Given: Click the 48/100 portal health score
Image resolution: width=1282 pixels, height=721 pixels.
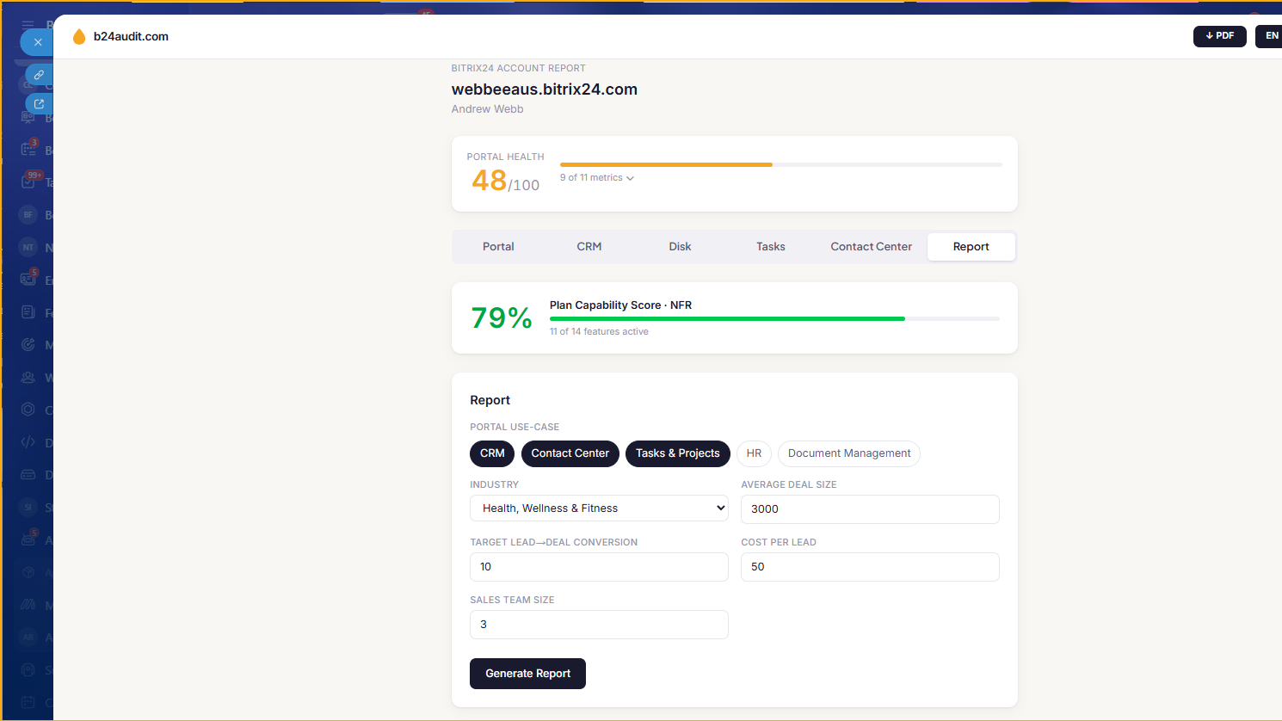Looking at the screenshot, I should 505,181.
